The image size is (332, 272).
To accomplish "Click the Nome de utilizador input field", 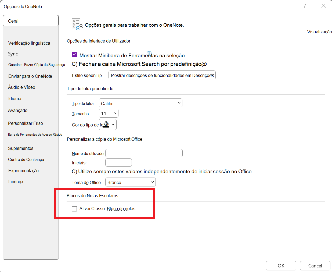I will point(144,153).
